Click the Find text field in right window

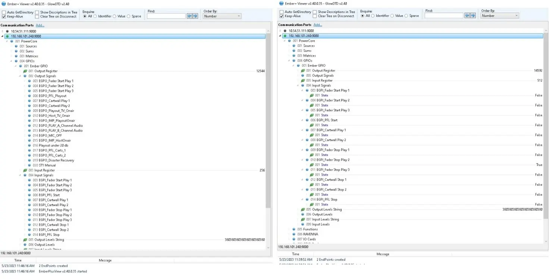pyautogui.click(x=443, y=16)
